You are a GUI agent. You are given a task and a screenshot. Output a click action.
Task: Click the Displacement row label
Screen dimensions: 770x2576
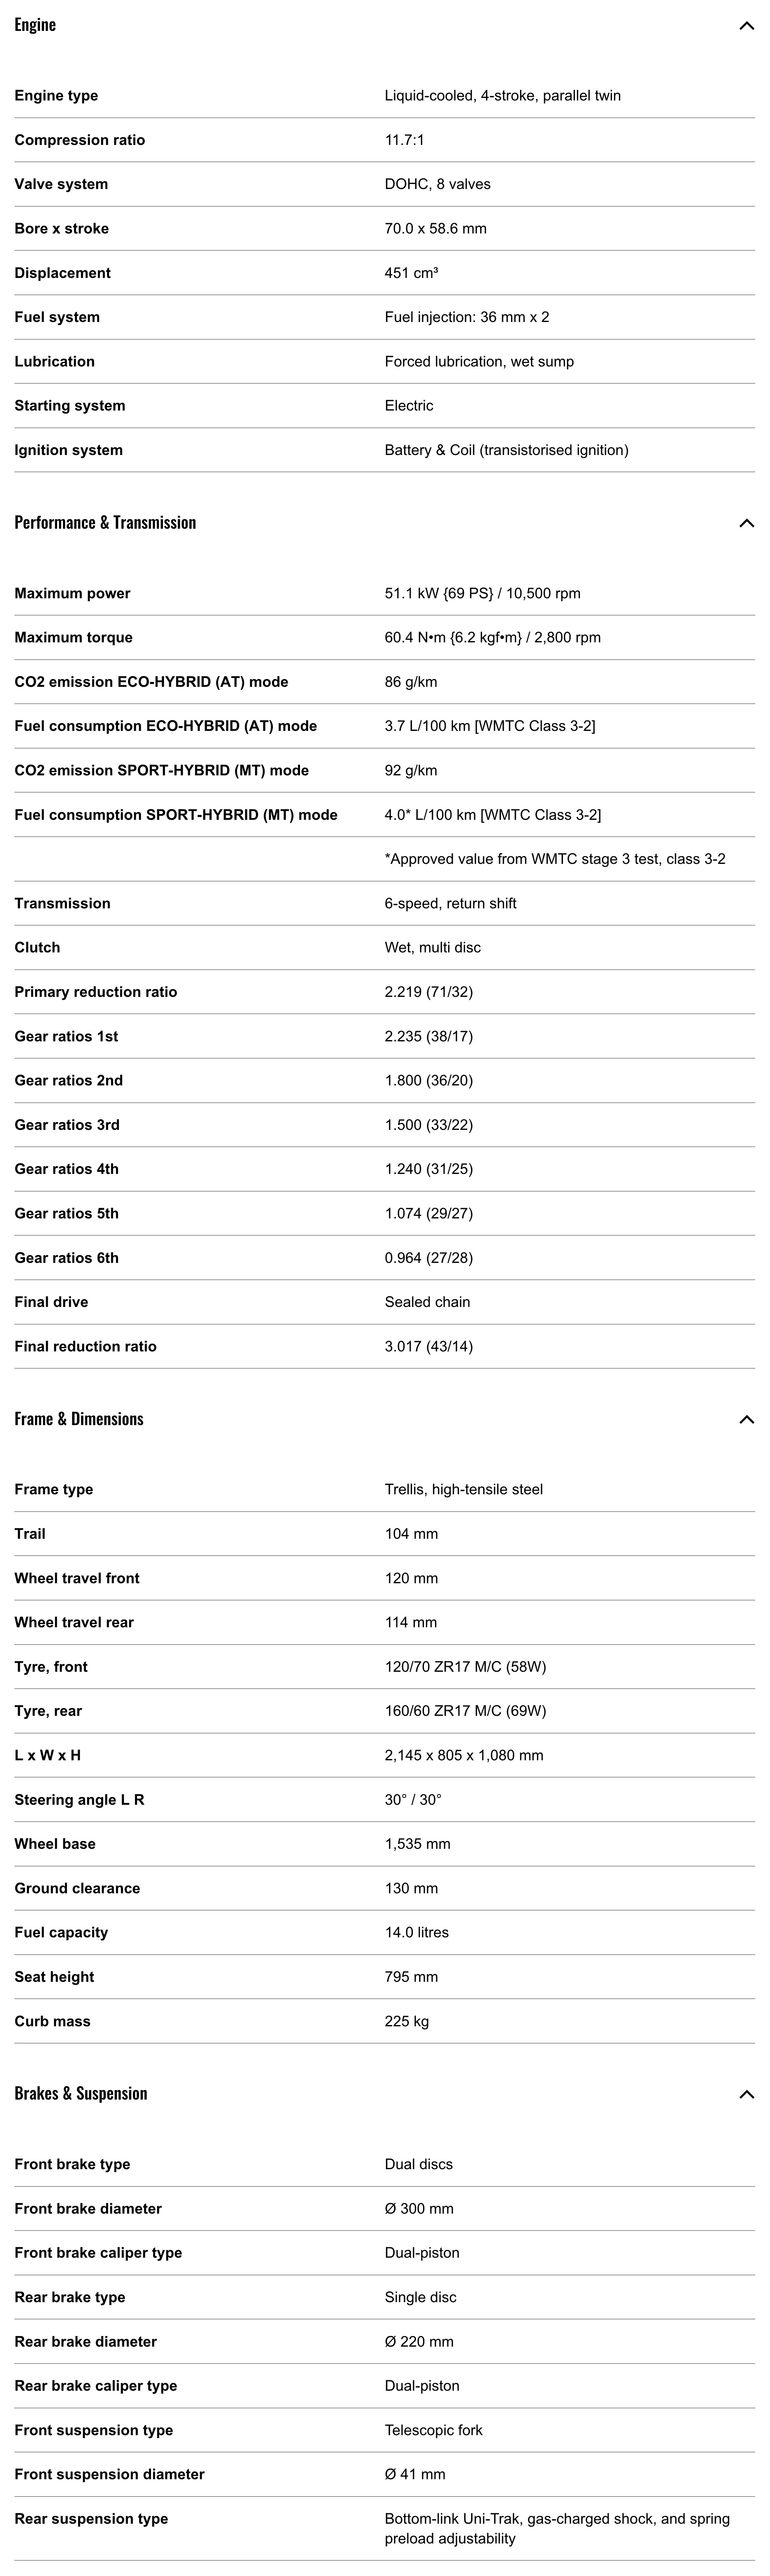click(x=62, y=273)
